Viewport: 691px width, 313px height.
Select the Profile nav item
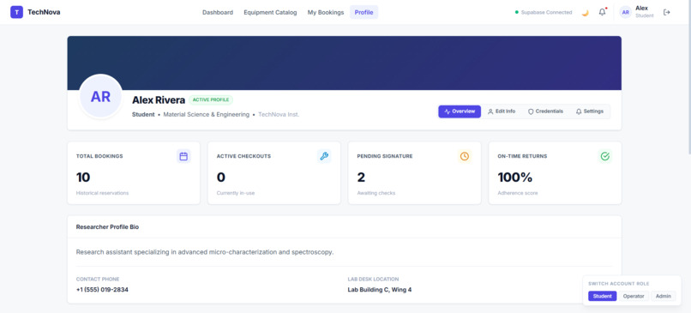coord(364,12)
